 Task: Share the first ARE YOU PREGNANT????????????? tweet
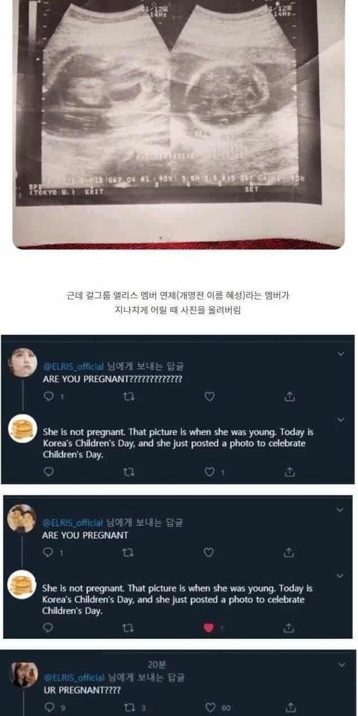pos(290,397)
